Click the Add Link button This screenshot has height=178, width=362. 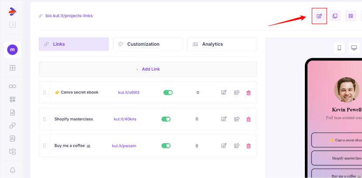148,69
